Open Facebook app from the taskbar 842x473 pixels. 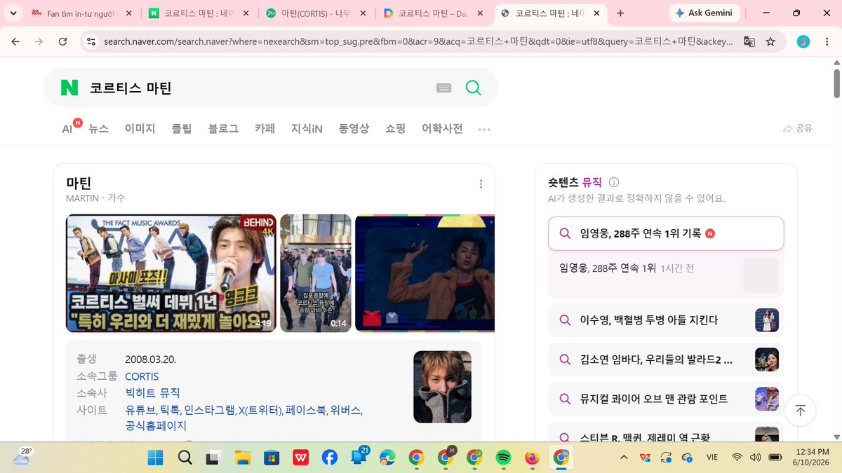(x=329, y=458)
